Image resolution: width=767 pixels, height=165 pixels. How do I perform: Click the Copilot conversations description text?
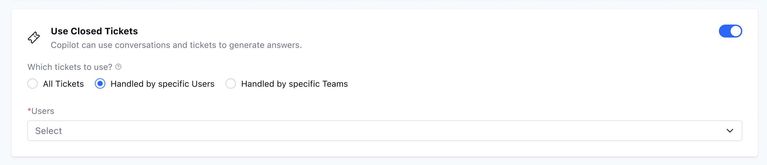[176, 45]
